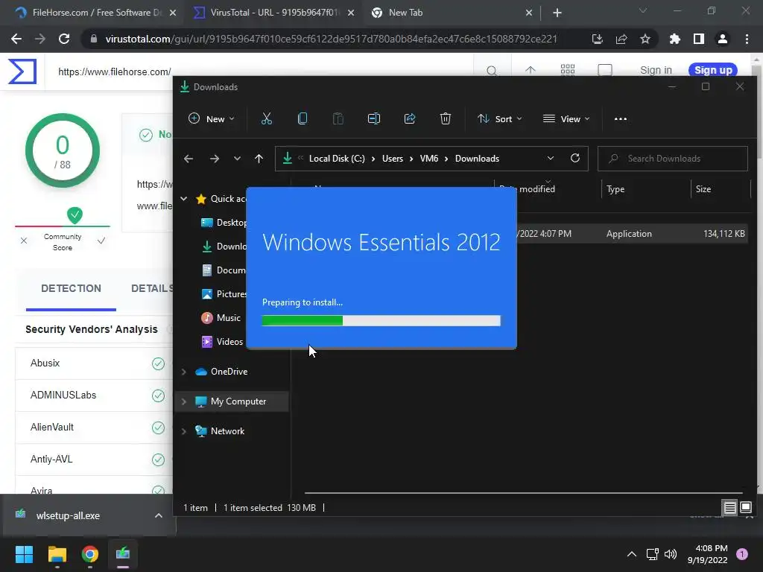Click the Search Downloads input field
763x572 pixels.
click(673, 159)
